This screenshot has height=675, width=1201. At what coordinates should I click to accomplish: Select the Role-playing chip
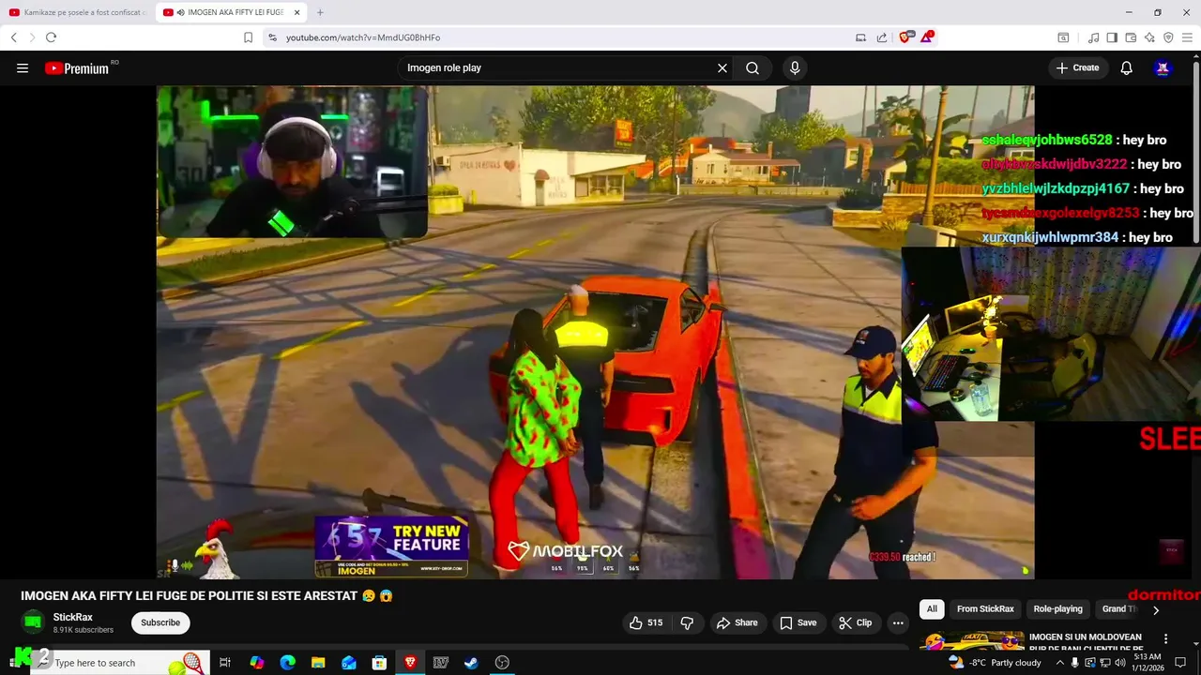click(x=1058, y=608)
